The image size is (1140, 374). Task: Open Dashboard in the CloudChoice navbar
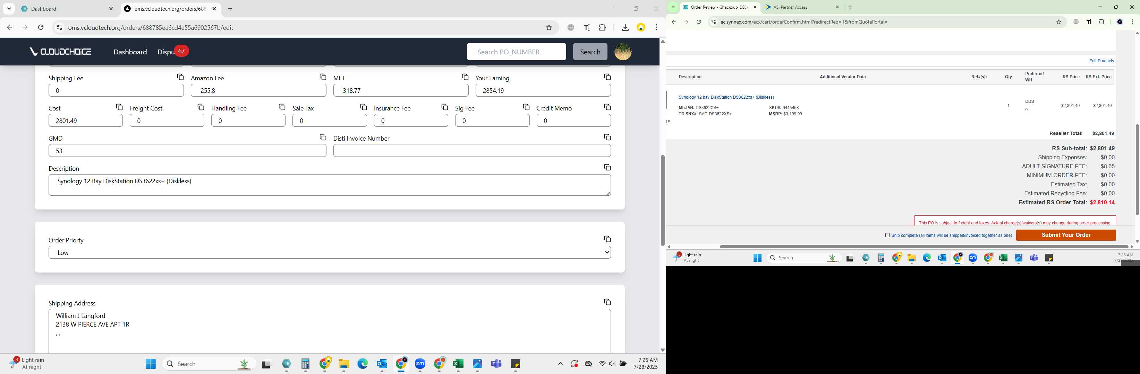[130, 52]
